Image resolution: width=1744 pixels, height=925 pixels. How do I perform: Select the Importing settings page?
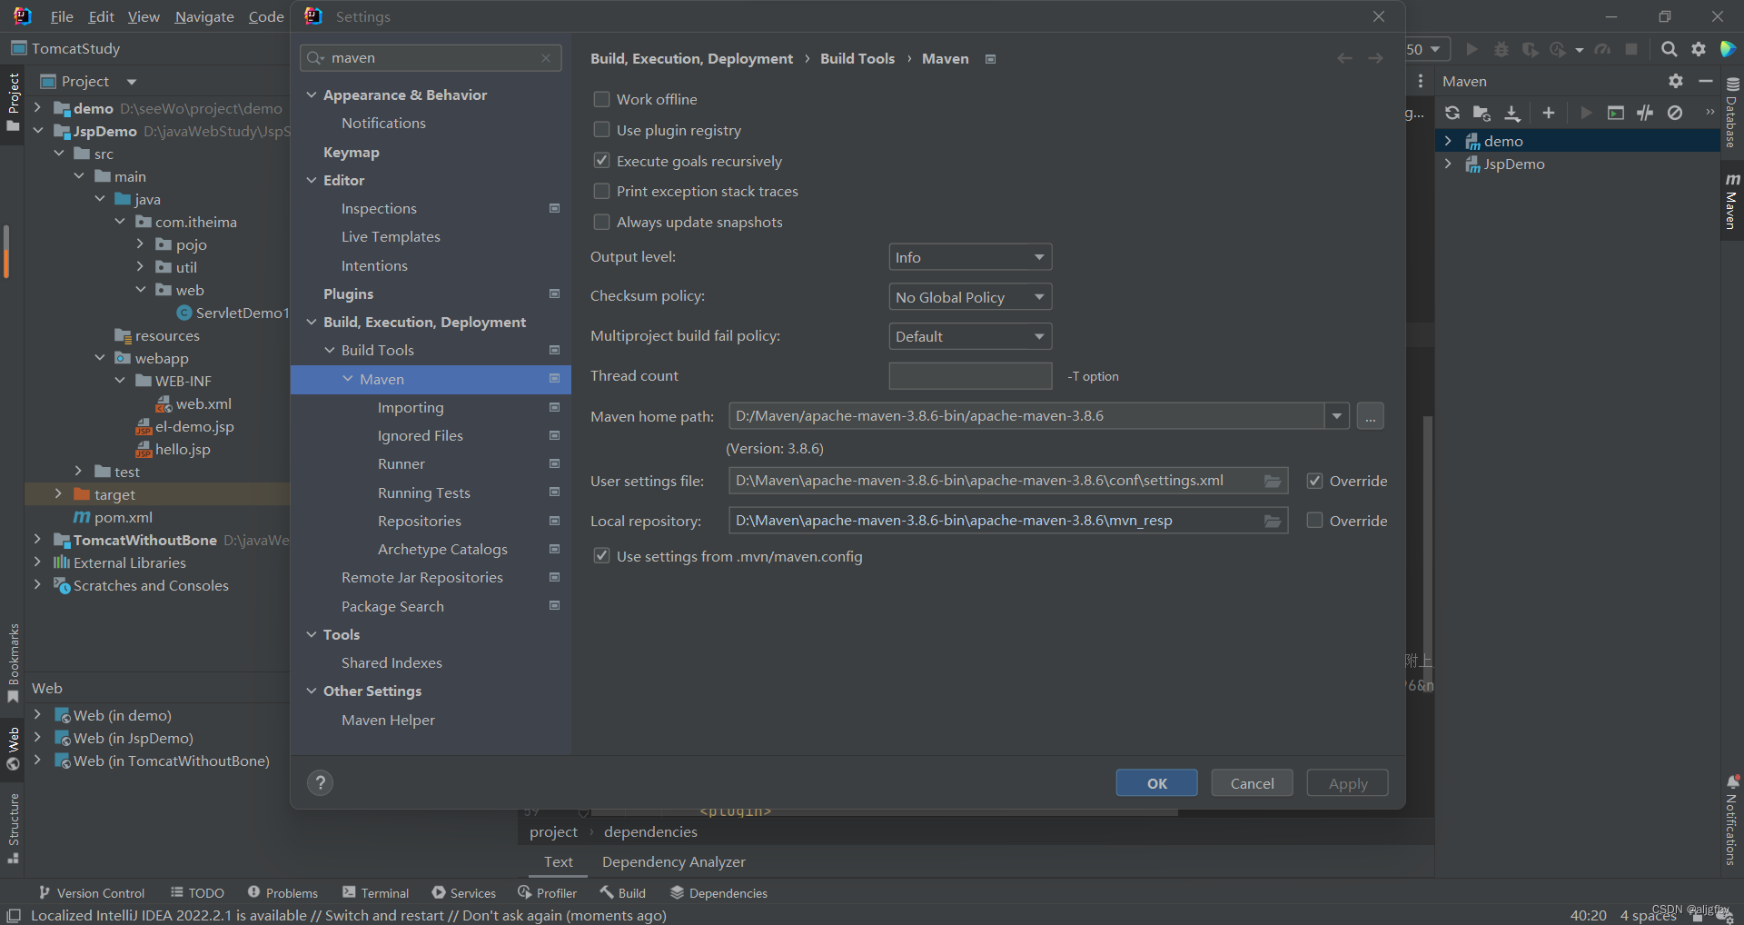click(411, 407)
